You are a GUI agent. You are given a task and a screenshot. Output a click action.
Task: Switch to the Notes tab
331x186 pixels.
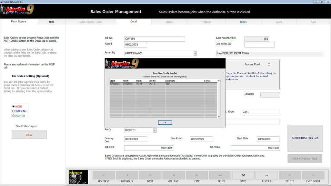(243, 22)
